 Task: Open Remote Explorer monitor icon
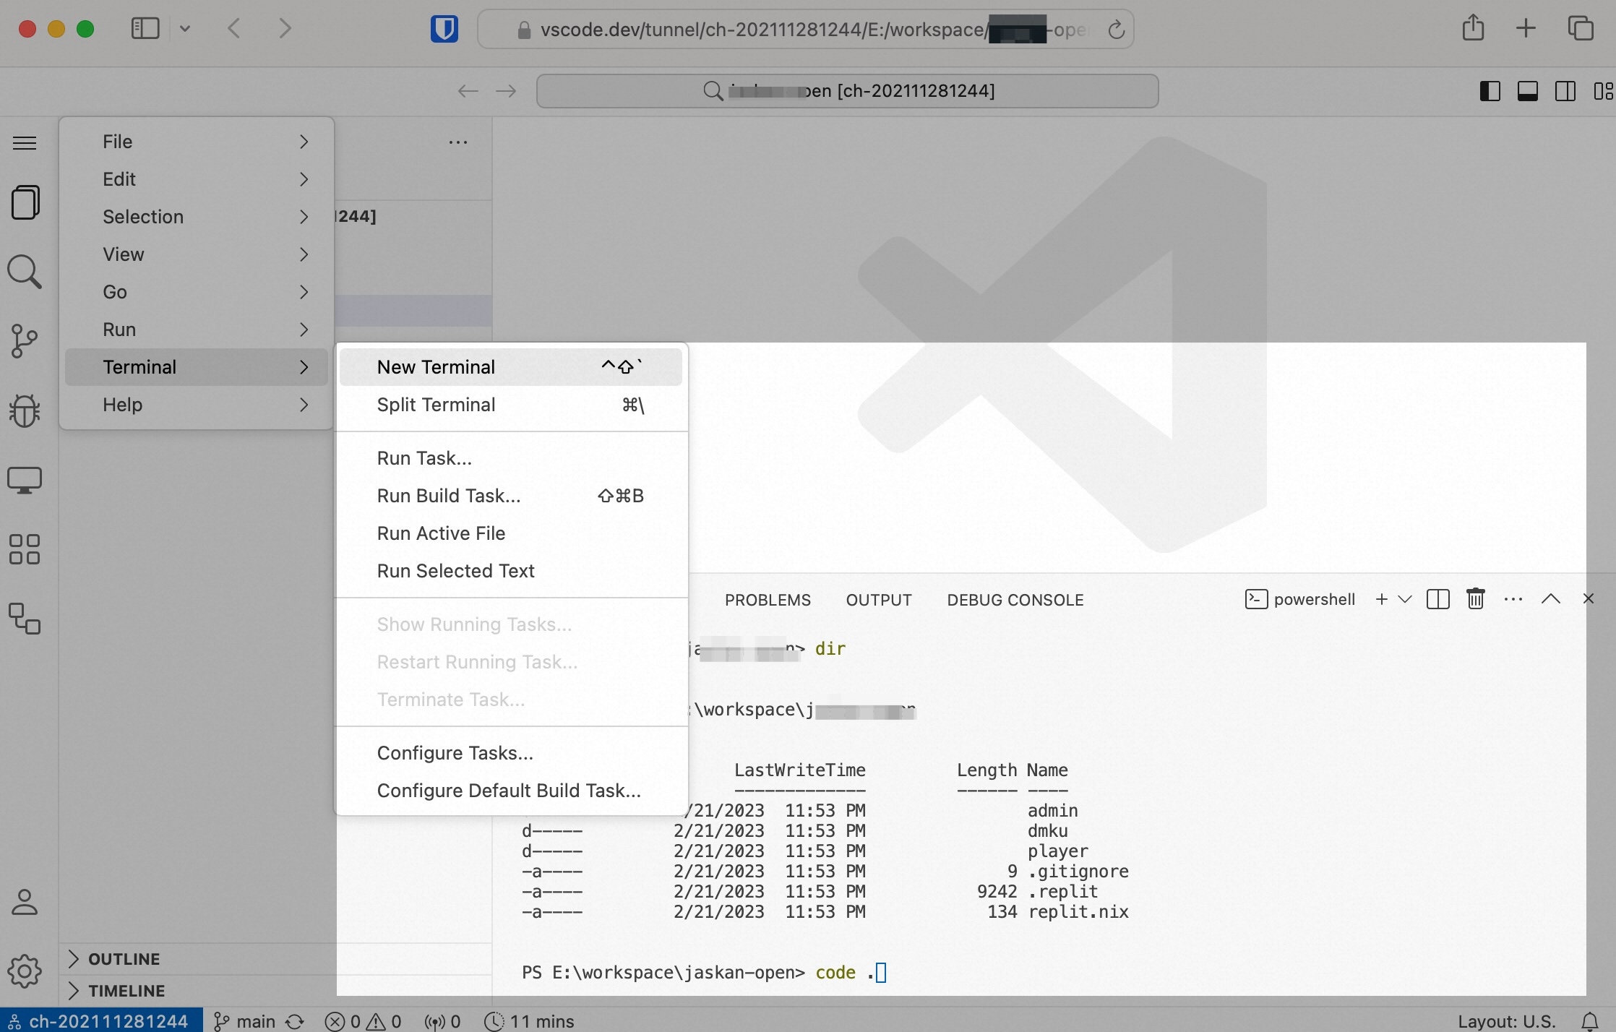point(25,480)
